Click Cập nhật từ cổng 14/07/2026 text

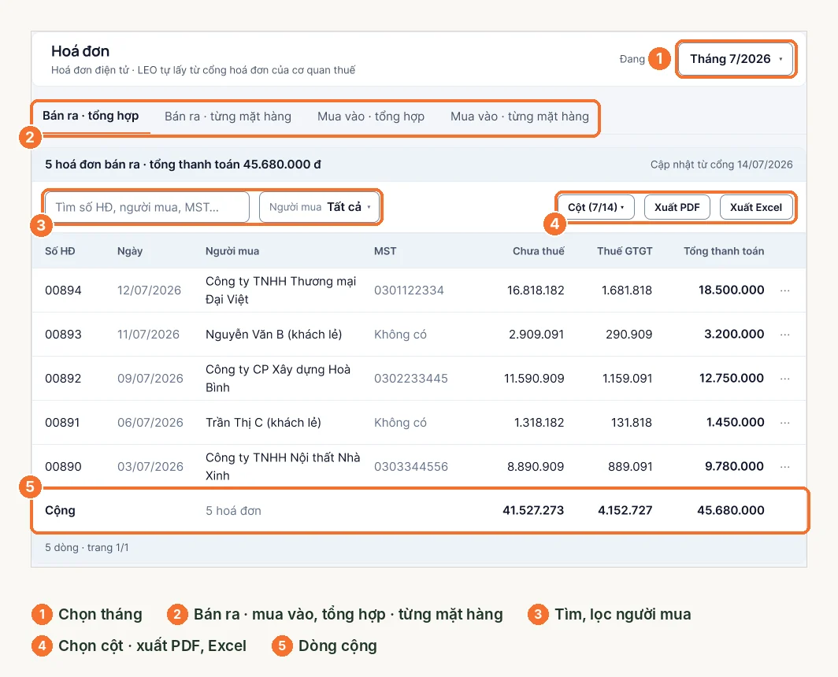tap(721, 165)
